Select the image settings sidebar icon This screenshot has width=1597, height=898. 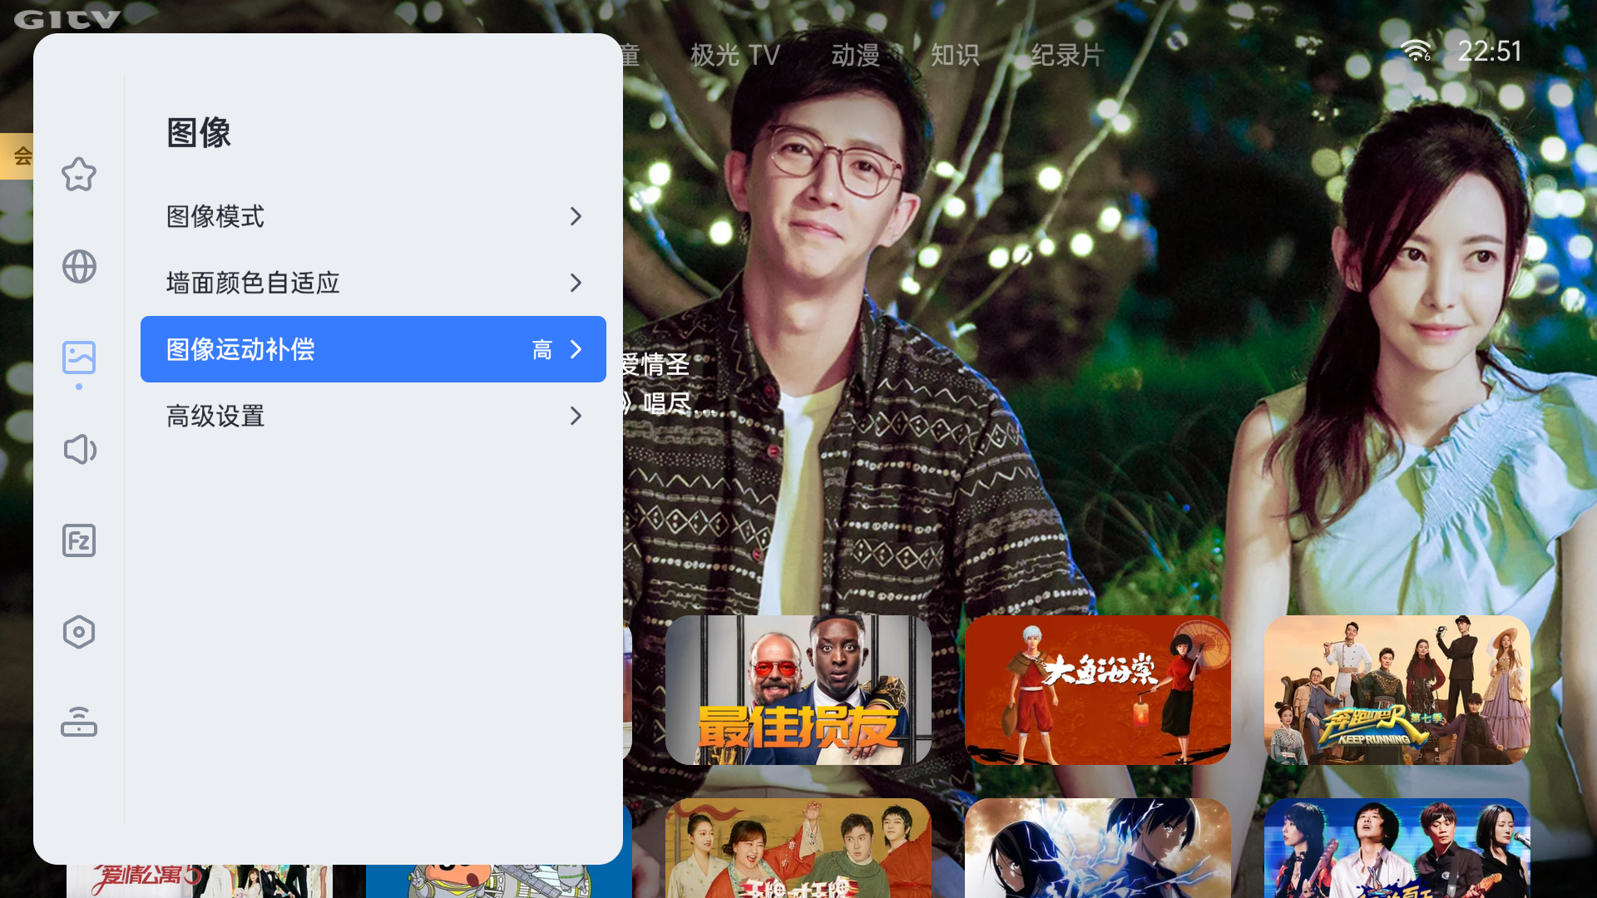(79, 358)
